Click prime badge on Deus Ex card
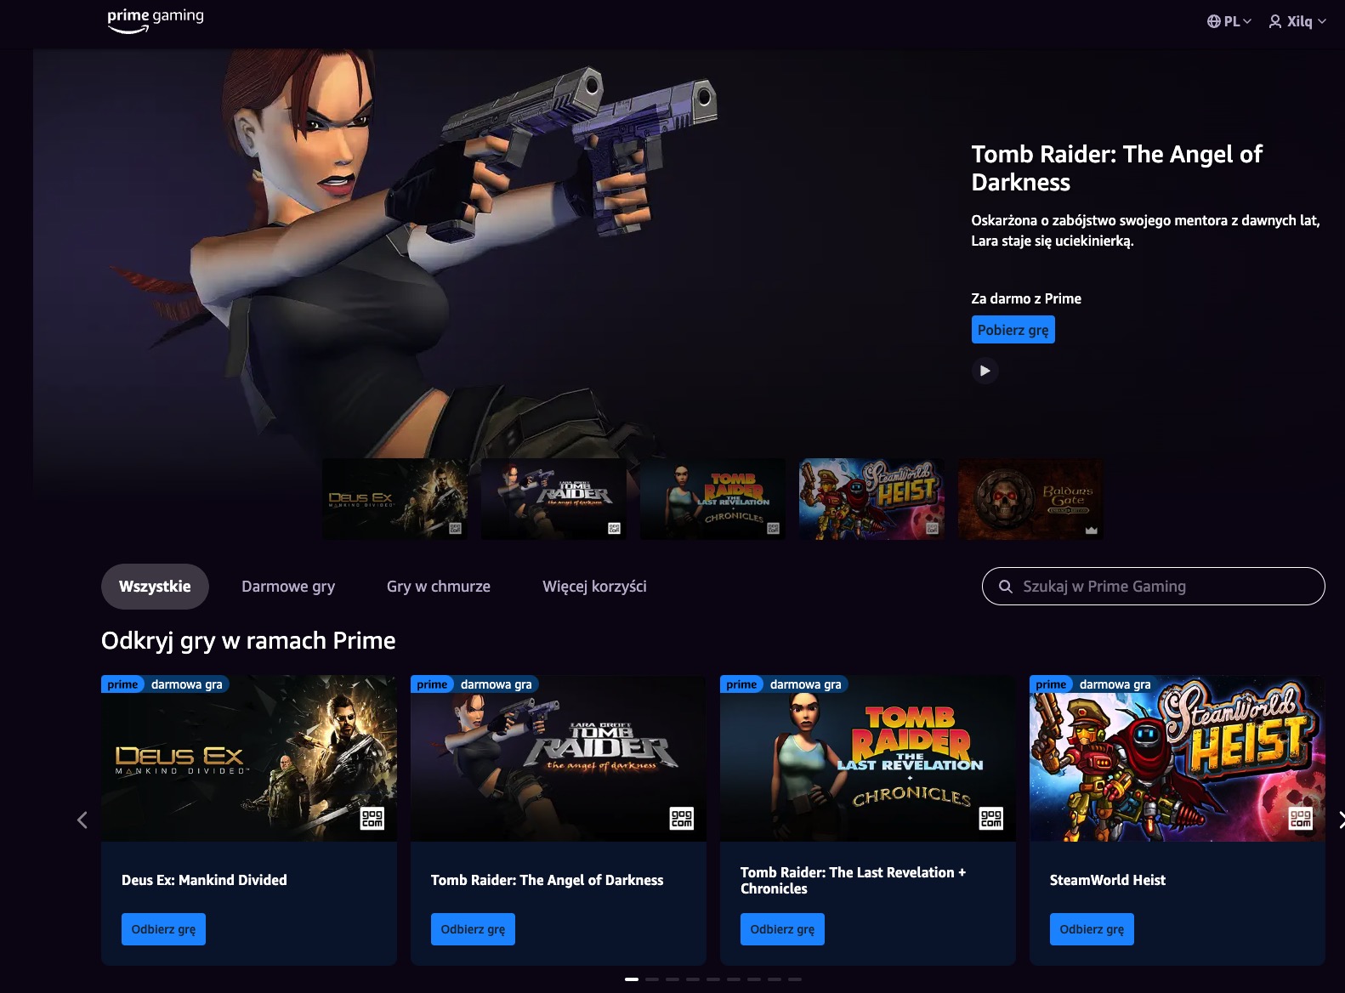Image resolution: width=1345 pixels, height=993 pixels. point(122,684)
